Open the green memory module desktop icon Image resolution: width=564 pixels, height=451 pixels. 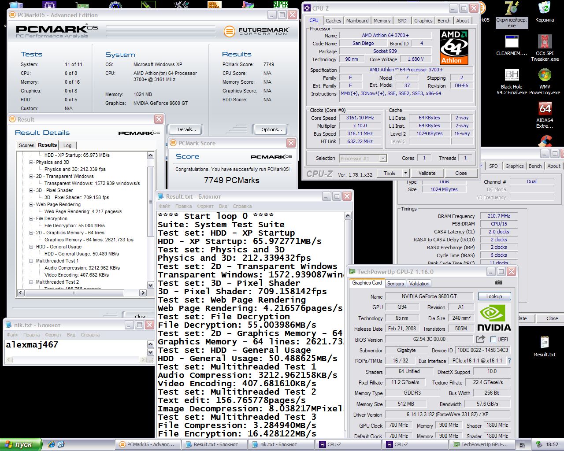click(x=148, y=4)
